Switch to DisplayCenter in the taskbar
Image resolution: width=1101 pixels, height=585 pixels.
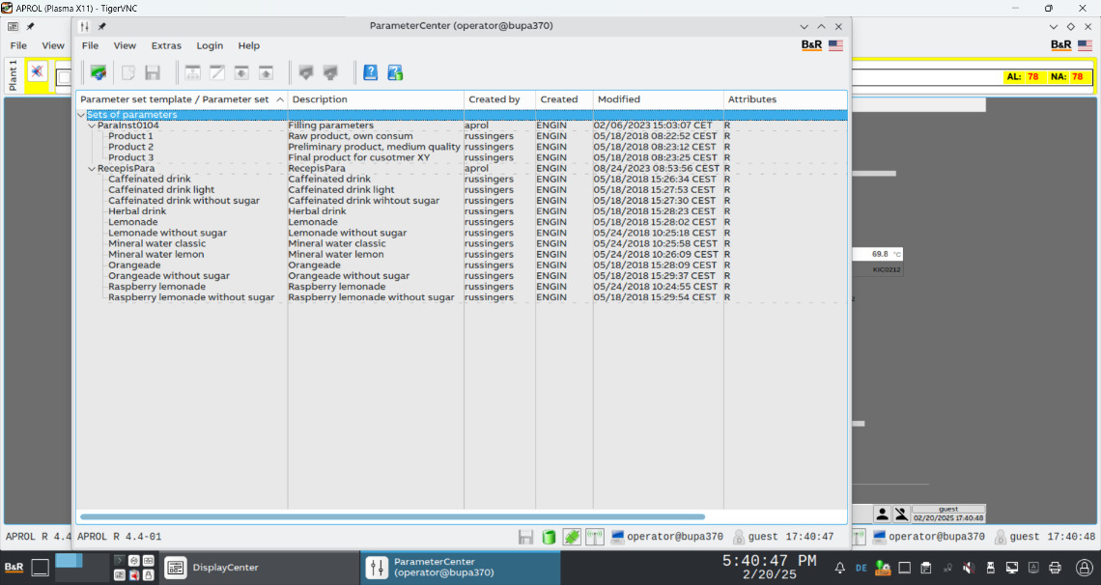click(212, 568)
